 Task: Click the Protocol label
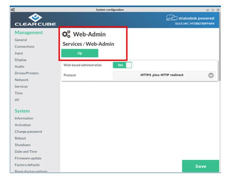click(x=70, y=75)
